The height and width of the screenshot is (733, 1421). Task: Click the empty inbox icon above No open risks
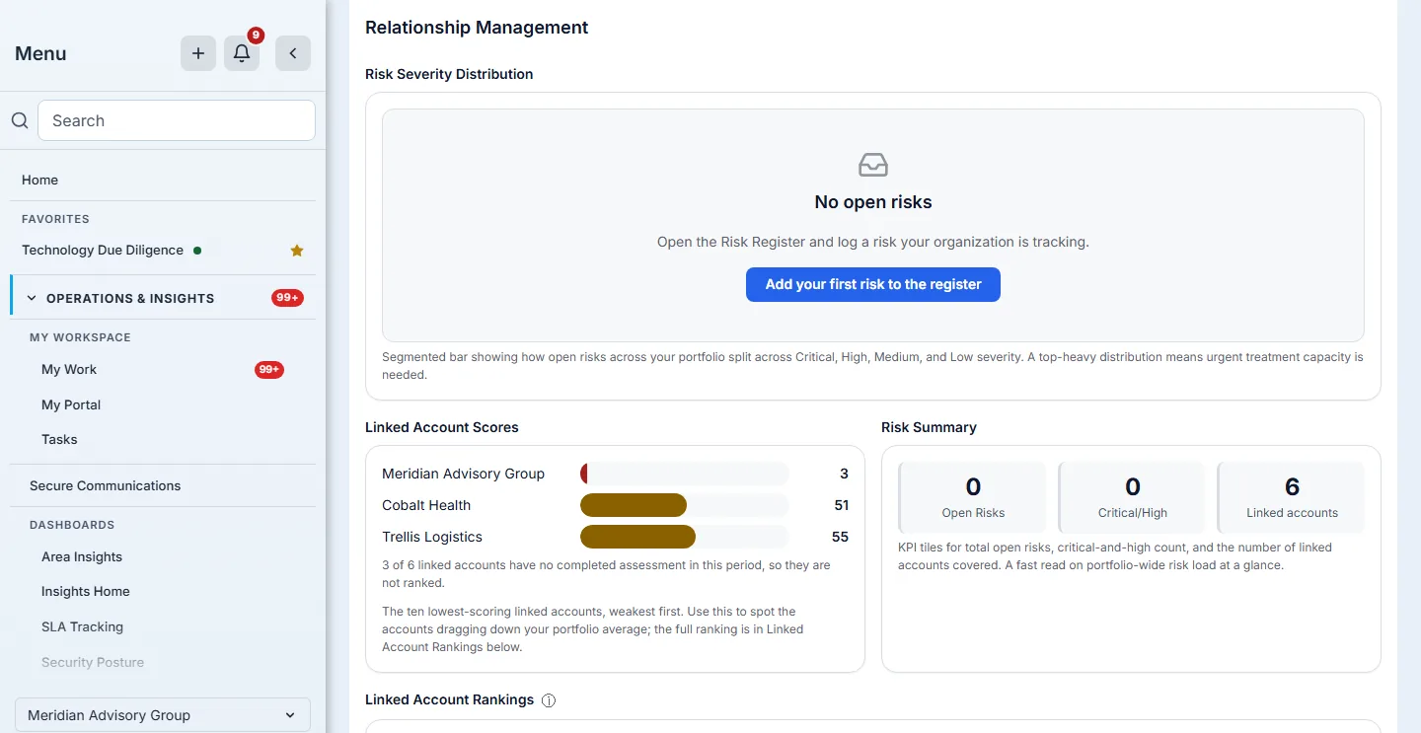click(873, 165)
